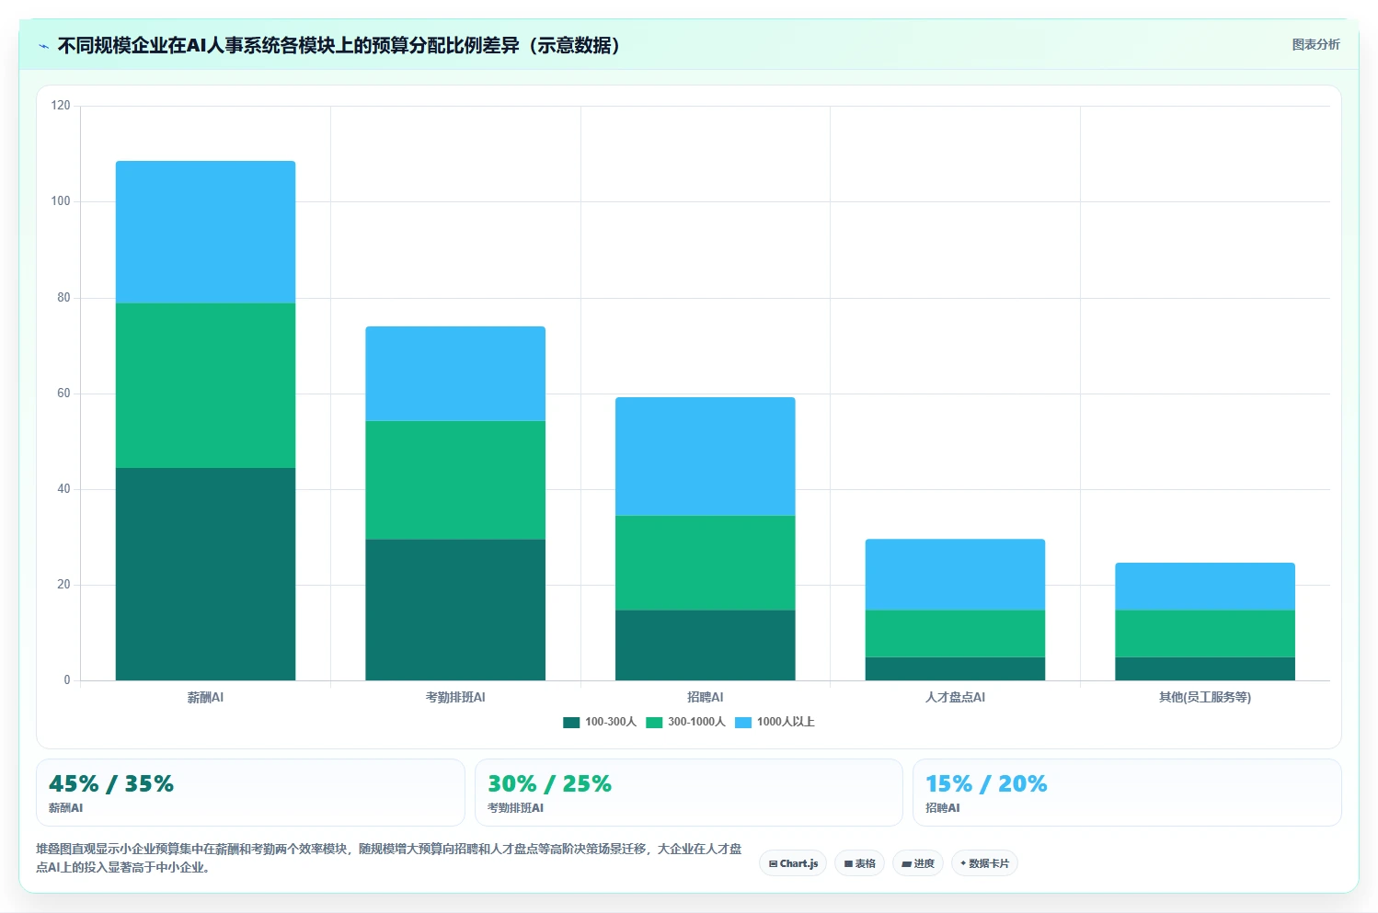Click the 图表分析 label at top right
Image resolution: width=1378 pixels, height=913 pixels.
1315,44
